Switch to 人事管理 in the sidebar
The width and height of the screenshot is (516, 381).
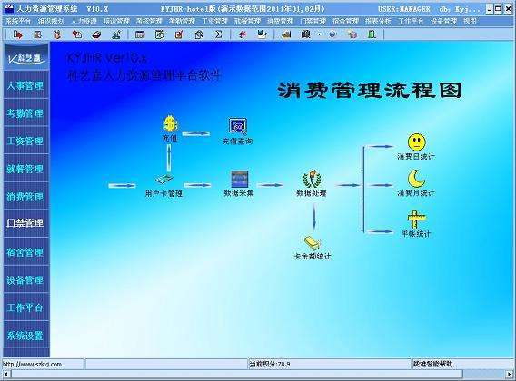[x=25, y=86]
